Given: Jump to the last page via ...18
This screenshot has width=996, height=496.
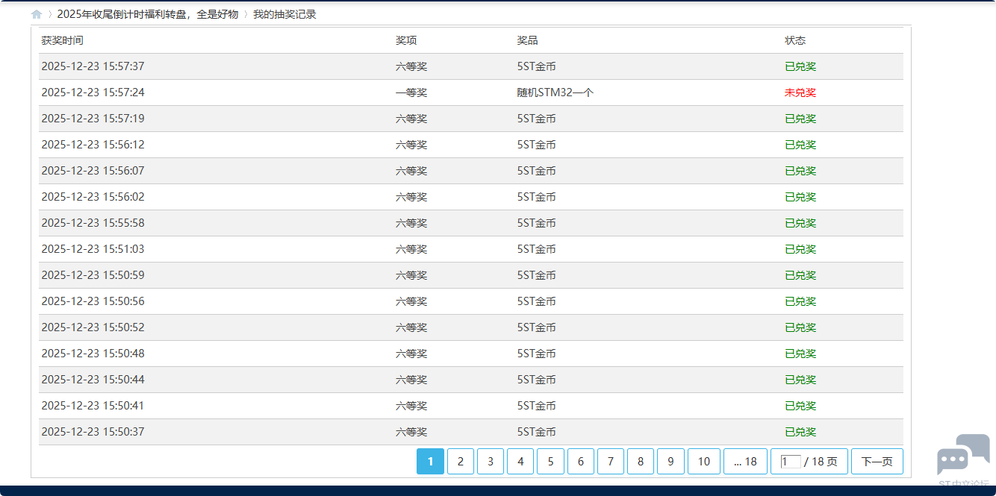Looking at the screenshot, I should (x=744, y=461).
